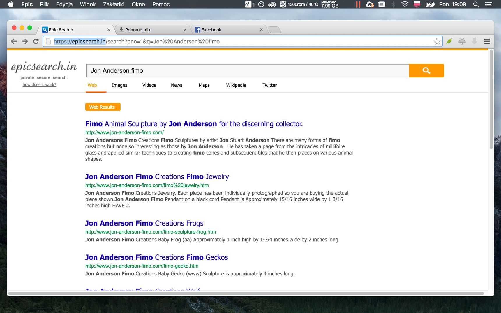Switch to Twitter results

[x=269, y=85]
